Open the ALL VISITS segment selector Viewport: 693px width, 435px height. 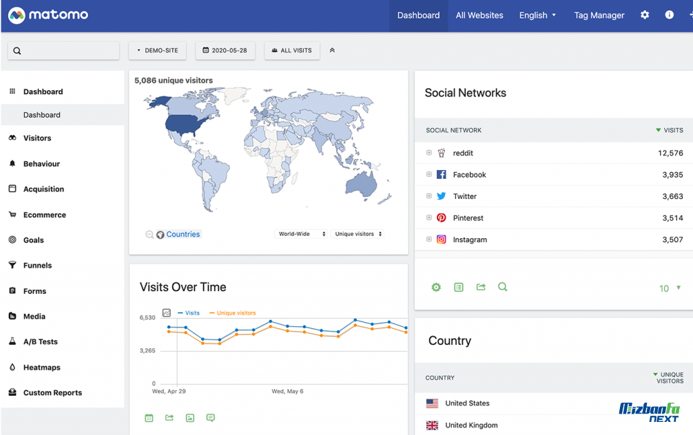tap(291, 50)
